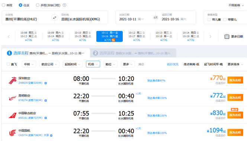Click 到达准点率100% on China United row

click(157, 115)
